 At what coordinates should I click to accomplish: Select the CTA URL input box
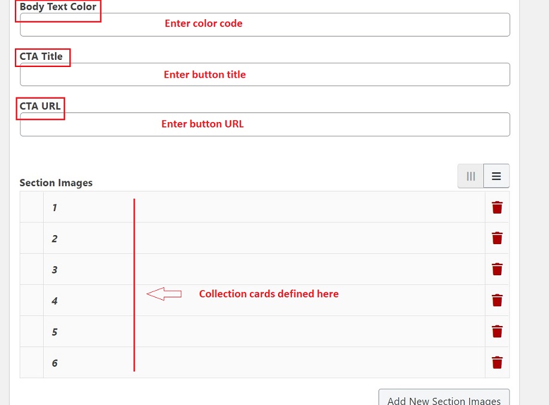tap(264, 124)
